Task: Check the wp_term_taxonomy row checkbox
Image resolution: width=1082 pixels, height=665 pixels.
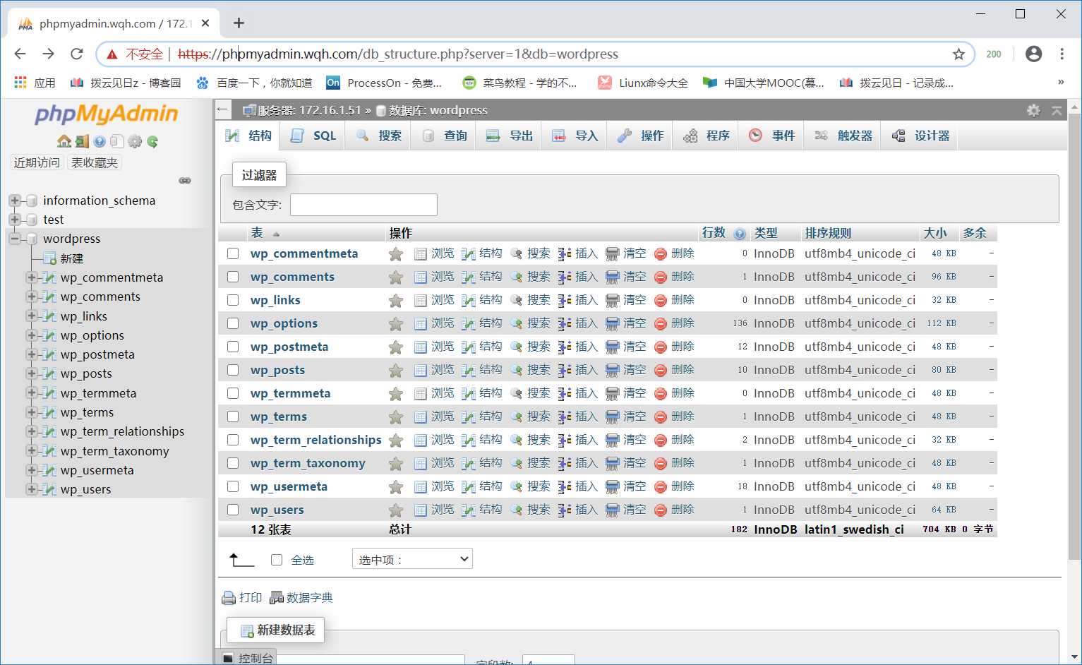Action: (x=233, y=463)
